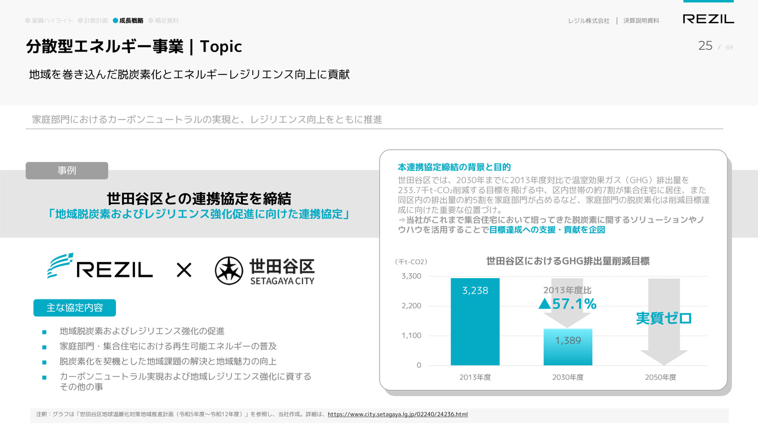Open the 補足資料 section tab
Viewport: 758px width, 426px height.
163,20
